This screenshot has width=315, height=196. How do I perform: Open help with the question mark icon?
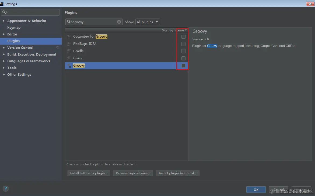pyautogui.click(x=6, y=188)
